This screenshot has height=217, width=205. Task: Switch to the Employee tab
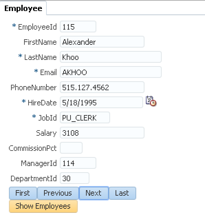(x=23, y=8)
